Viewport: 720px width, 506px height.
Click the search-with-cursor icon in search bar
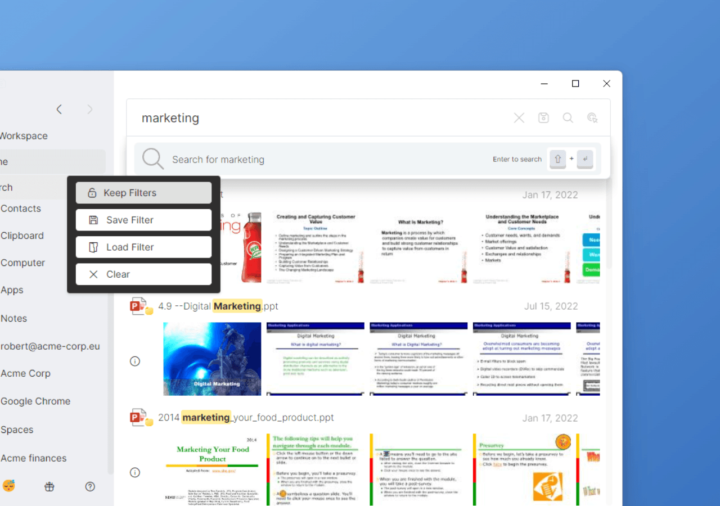click(592, 118)
